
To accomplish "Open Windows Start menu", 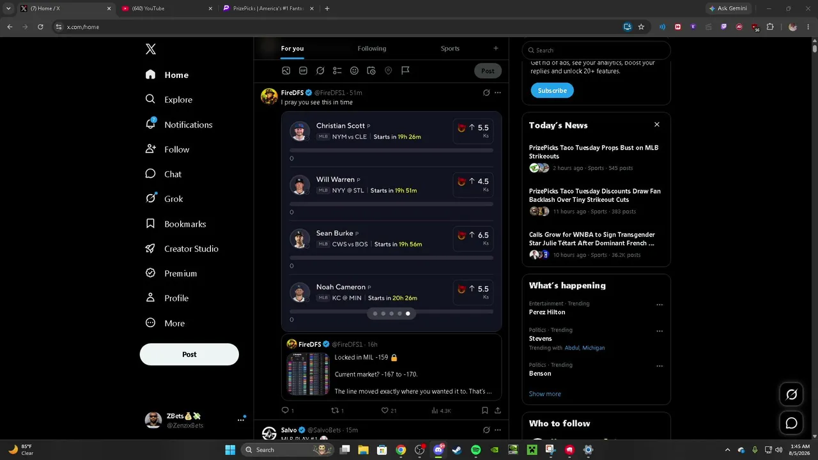I will pos(230,450).
